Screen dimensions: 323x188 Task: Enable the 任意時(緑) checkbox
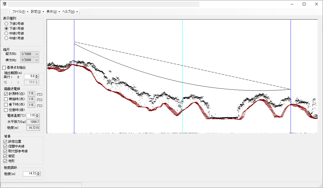(x=6, y=110)
